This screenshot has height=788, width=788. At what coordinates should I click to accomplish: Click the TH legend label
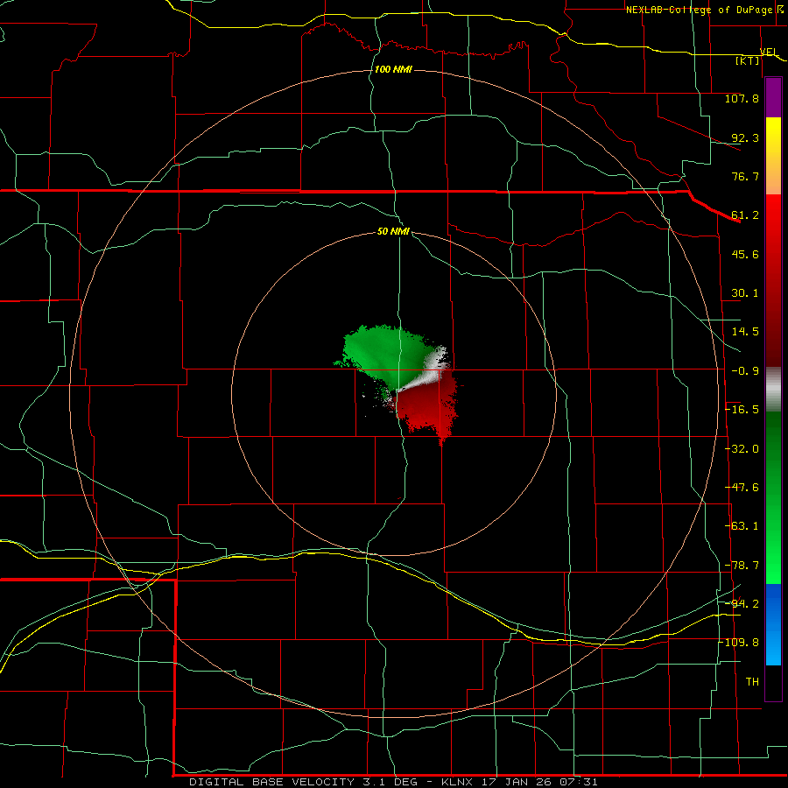(752, 681)
